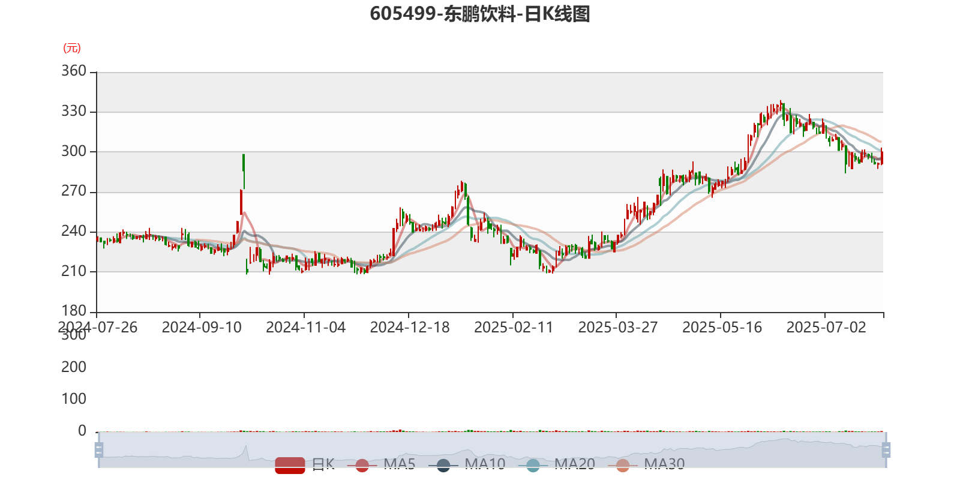
Task: Click the 200 volume axis label
Action: (74, 367)
